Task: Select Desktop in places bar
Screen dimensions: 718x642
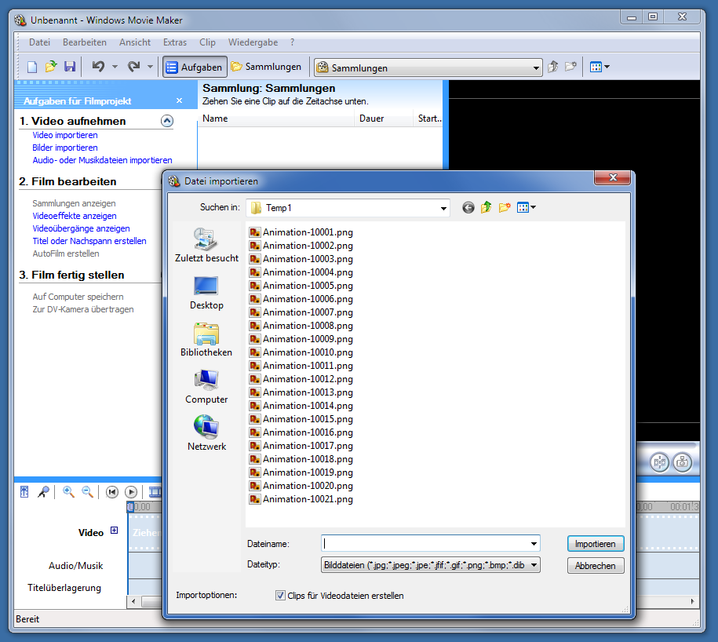Action: click(x=206, y=293)
